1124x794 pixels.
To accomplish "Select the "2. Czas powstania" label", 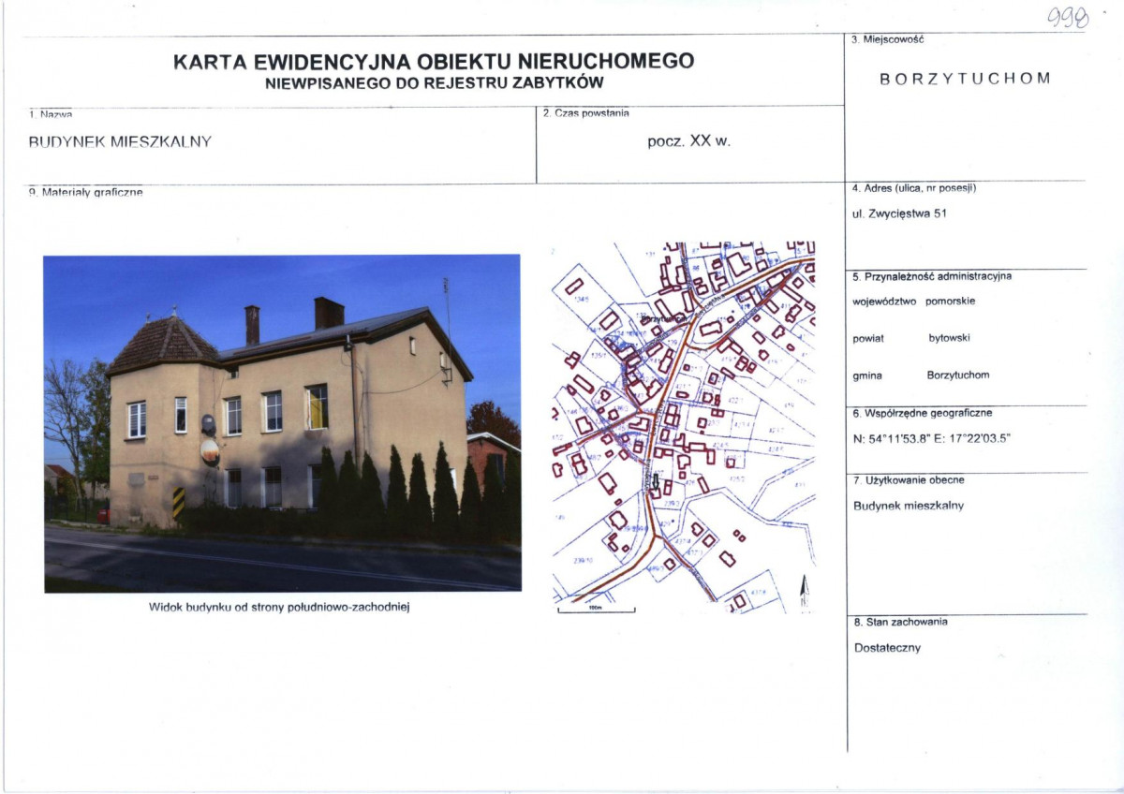I will click(x=586, y=113).
